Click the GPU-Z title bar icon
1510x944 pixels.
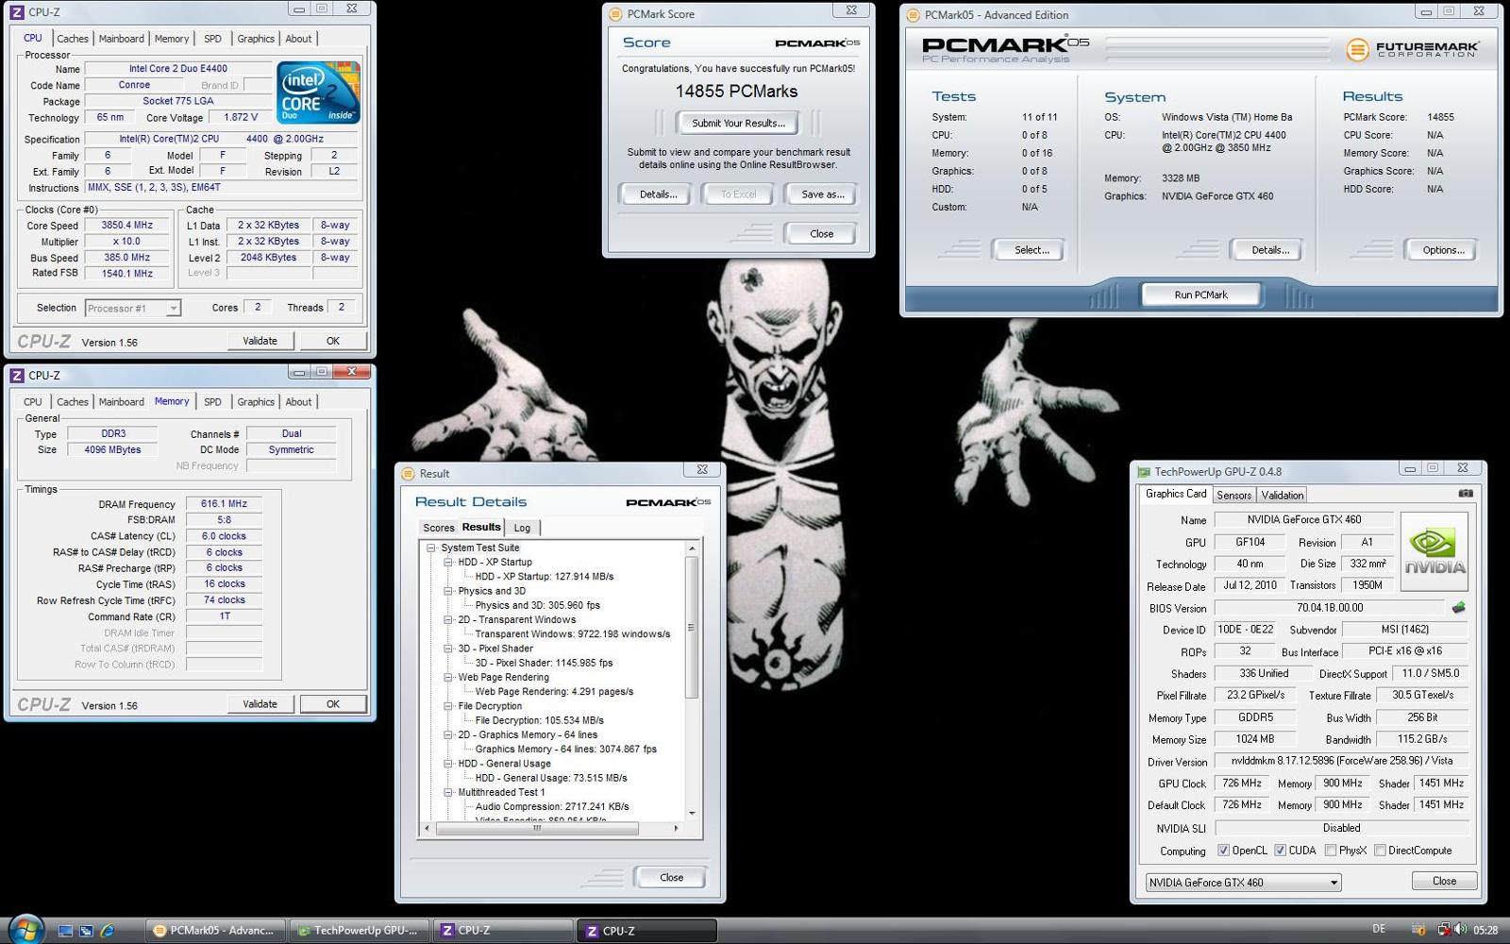[1144, 472]
